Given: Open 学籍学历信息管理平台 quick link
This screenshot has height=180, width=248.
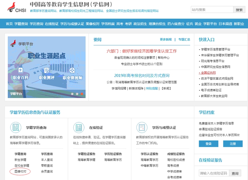Looking at the screenshot, I should (x=216, y=49).
